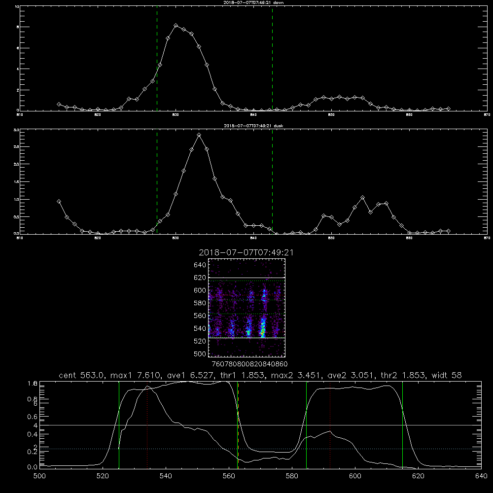The image size is (493, 493).
Task: Click green vertical line near 584 in bottom plot
Action: coord(306,424)
